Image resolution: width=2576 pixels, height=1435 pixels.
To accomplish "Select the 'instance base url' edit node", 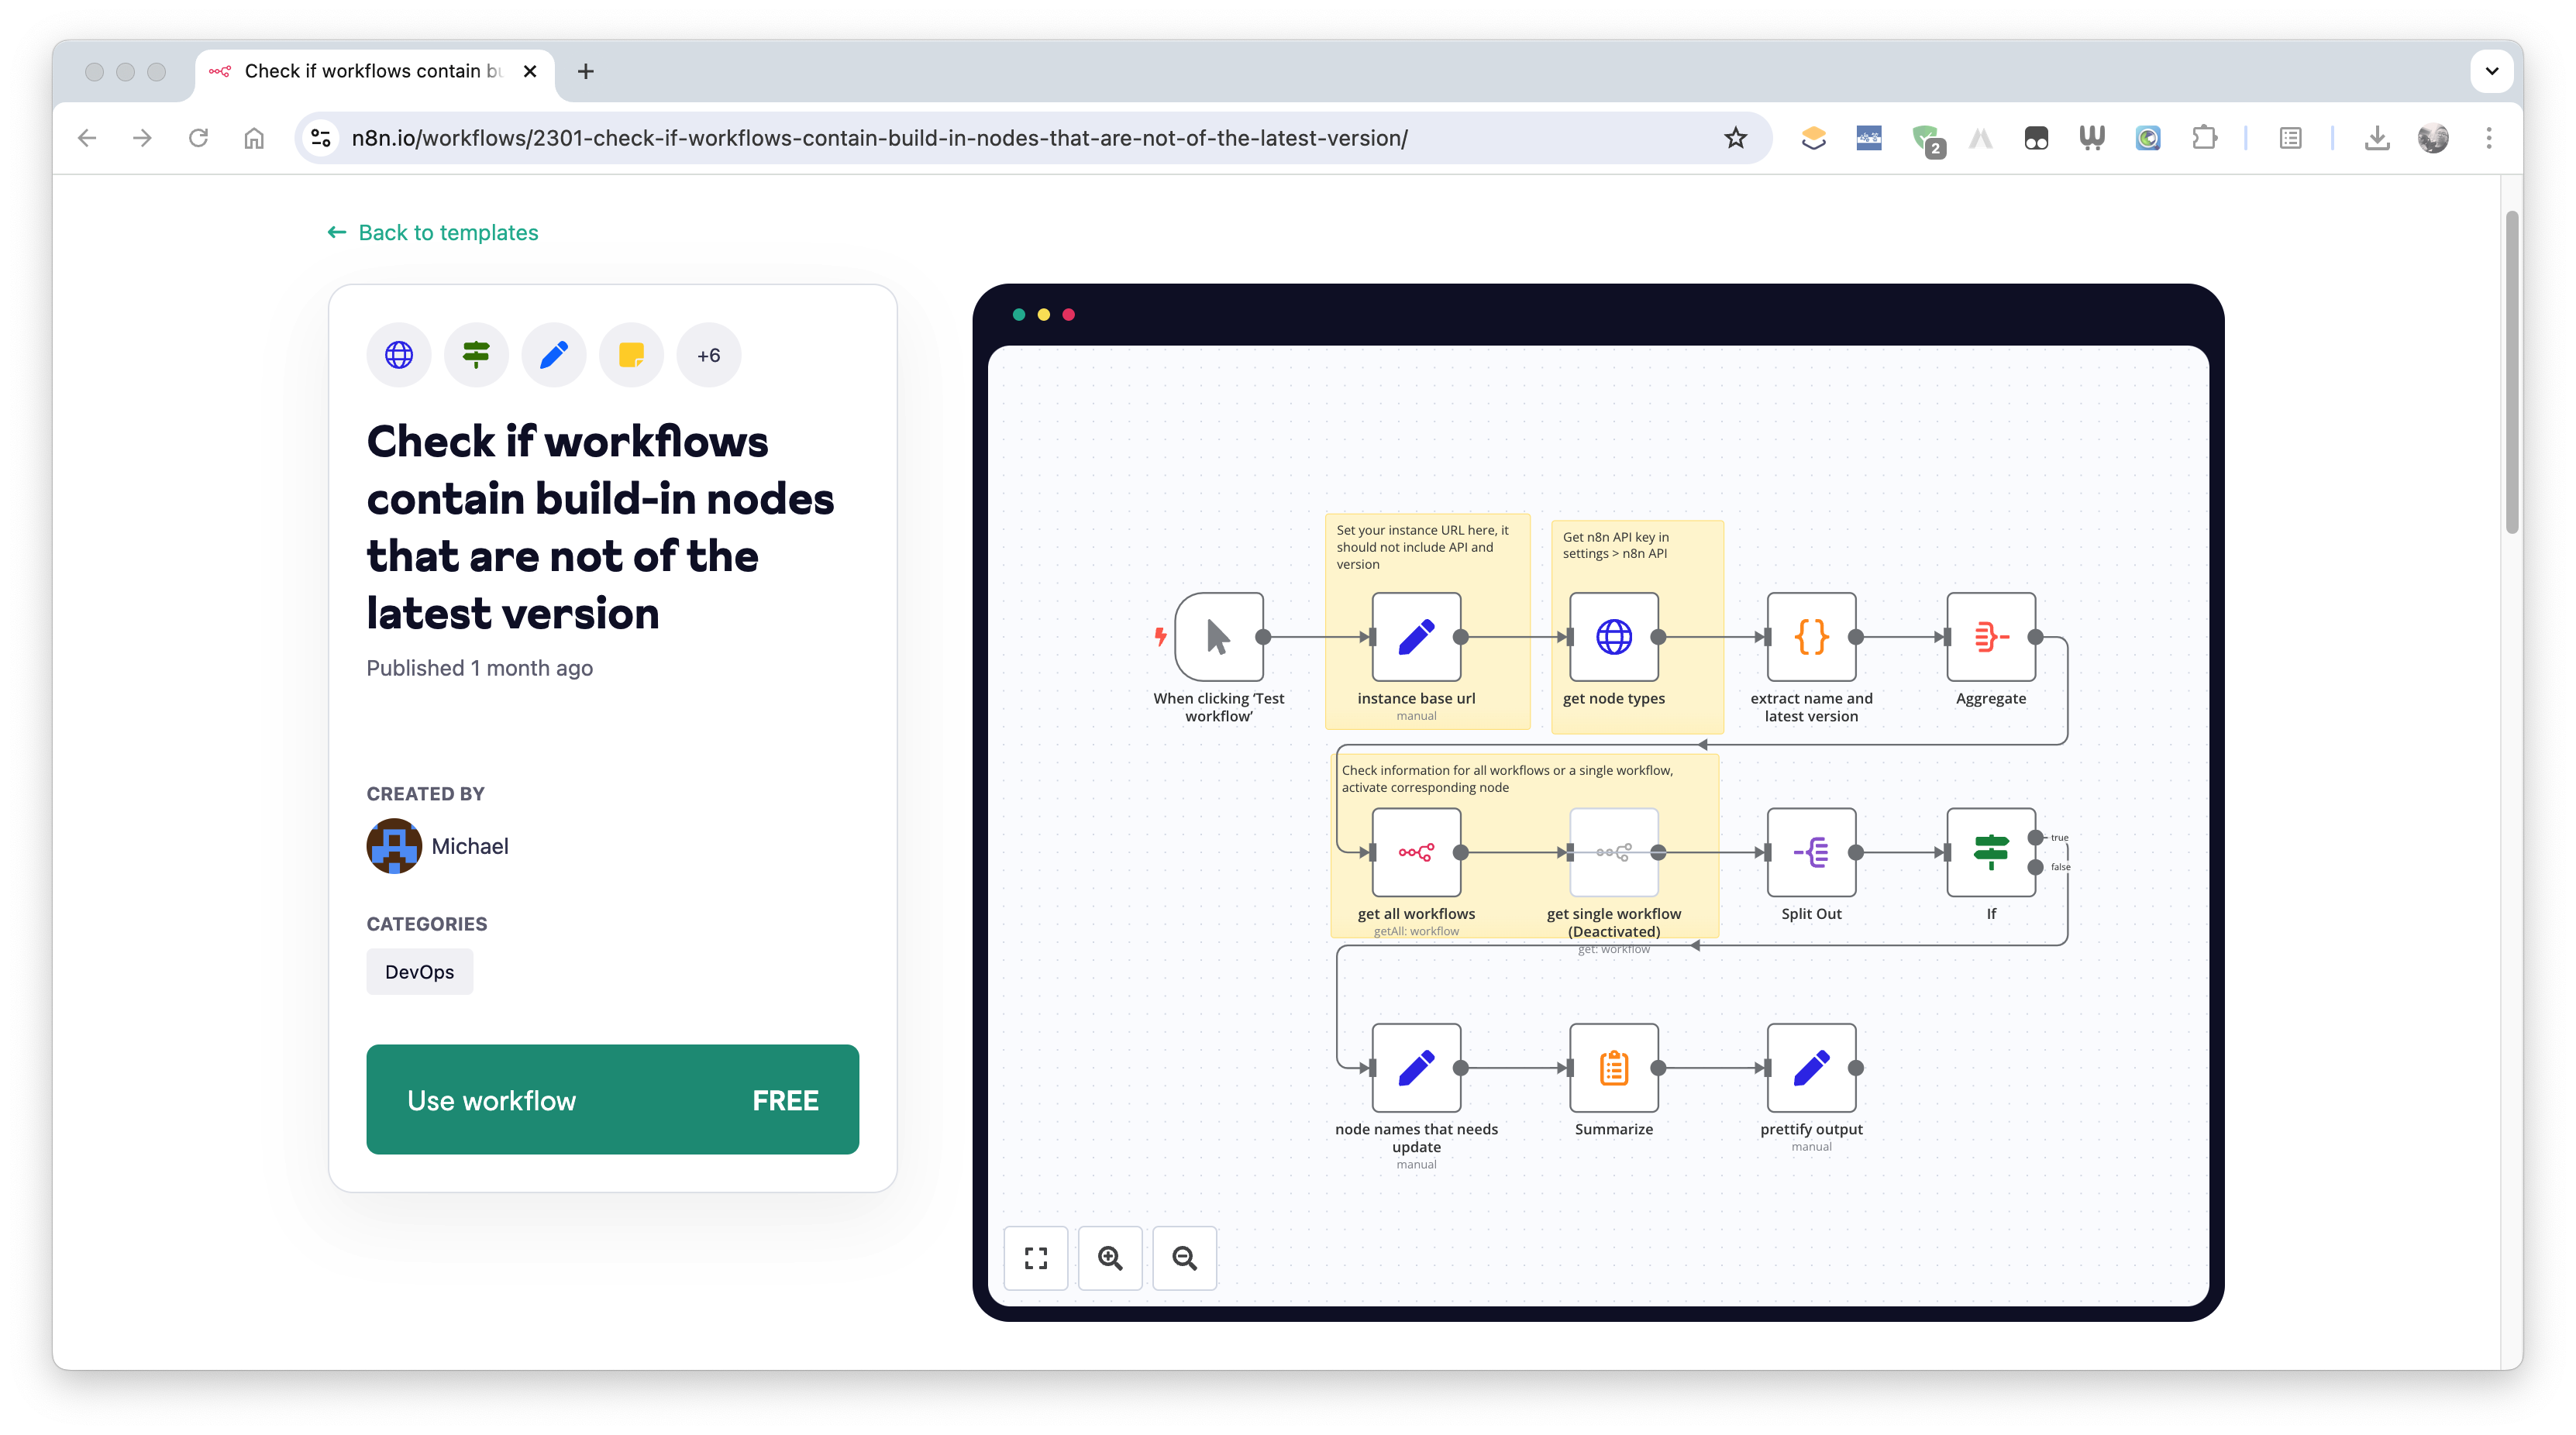I will [1416, 637].
